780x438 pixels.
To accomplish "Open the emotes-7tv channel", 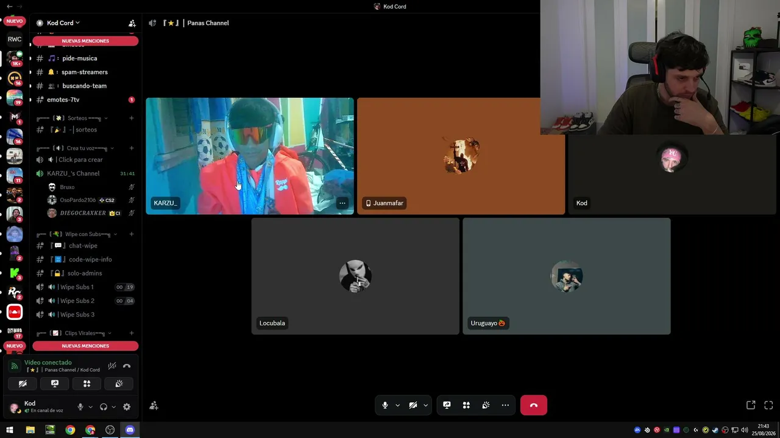I will pyautogui.click(x=85, y=100).
